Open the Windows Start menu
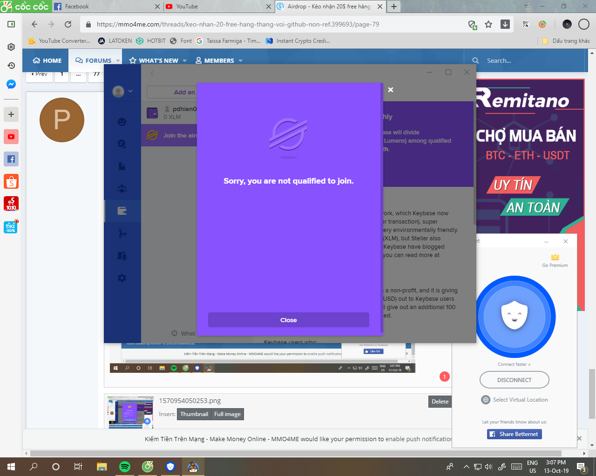The image size is (596, 476). (x=11, y=467)
